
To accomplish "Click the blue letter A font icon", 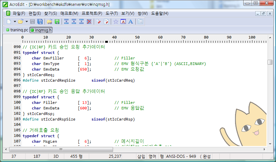I will (130, 22).
